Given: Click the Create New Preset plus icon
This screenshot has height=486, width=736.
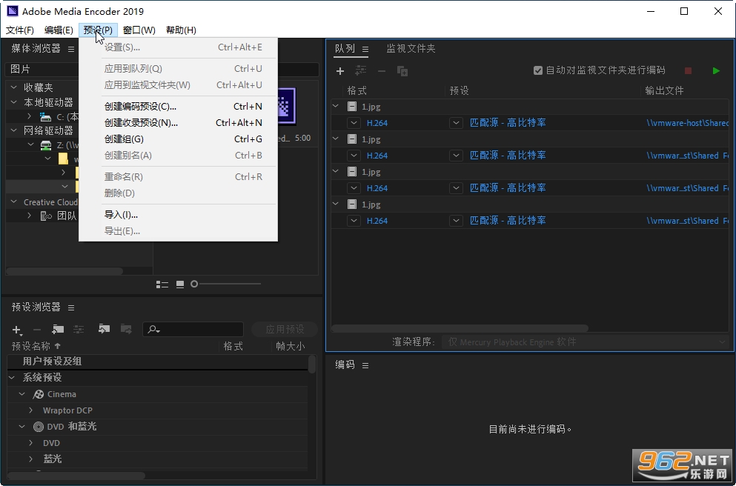Looking at the screenshot, I should point(17,330).
